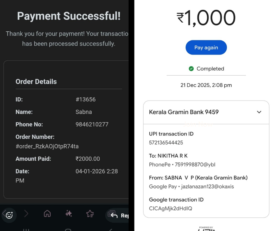Tap the emoji reaction icon
276x231 pixels.
click(9, 215)
